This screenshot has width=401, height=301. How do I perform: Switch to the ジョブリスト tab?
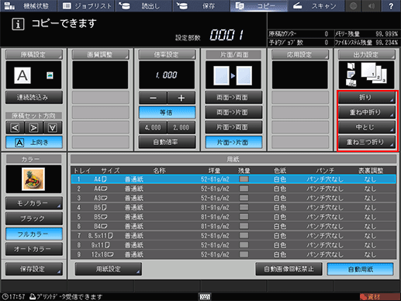[x=86, y=5]
